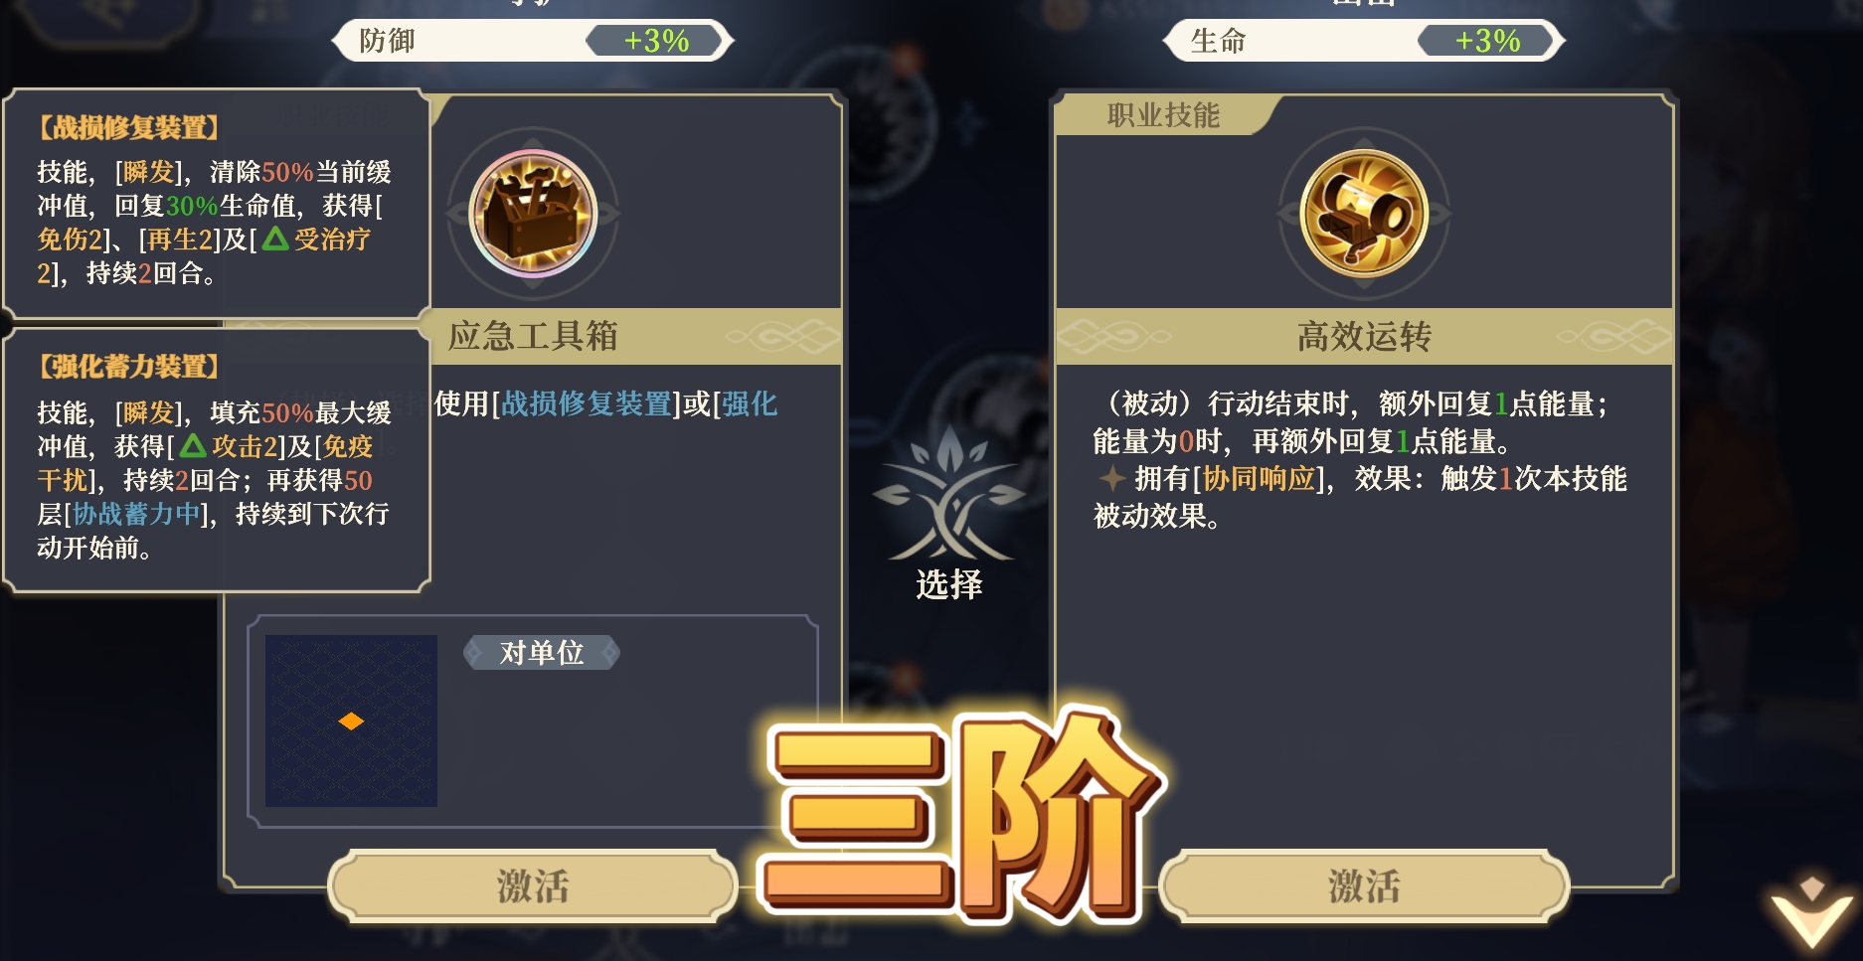Click the 防御 +3% stat bar
Image resolution: width=1863 pixels, height=961 pixels.
pyautogui.click(x=533, y=41)
